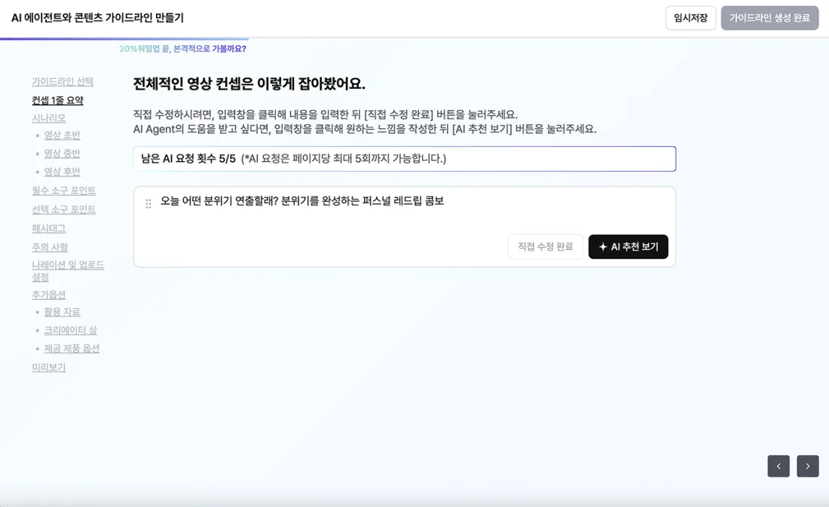Jump to 영상 초반 sub-item
The width and height of the screenshot is (829, 507).
tap(62, 136)
